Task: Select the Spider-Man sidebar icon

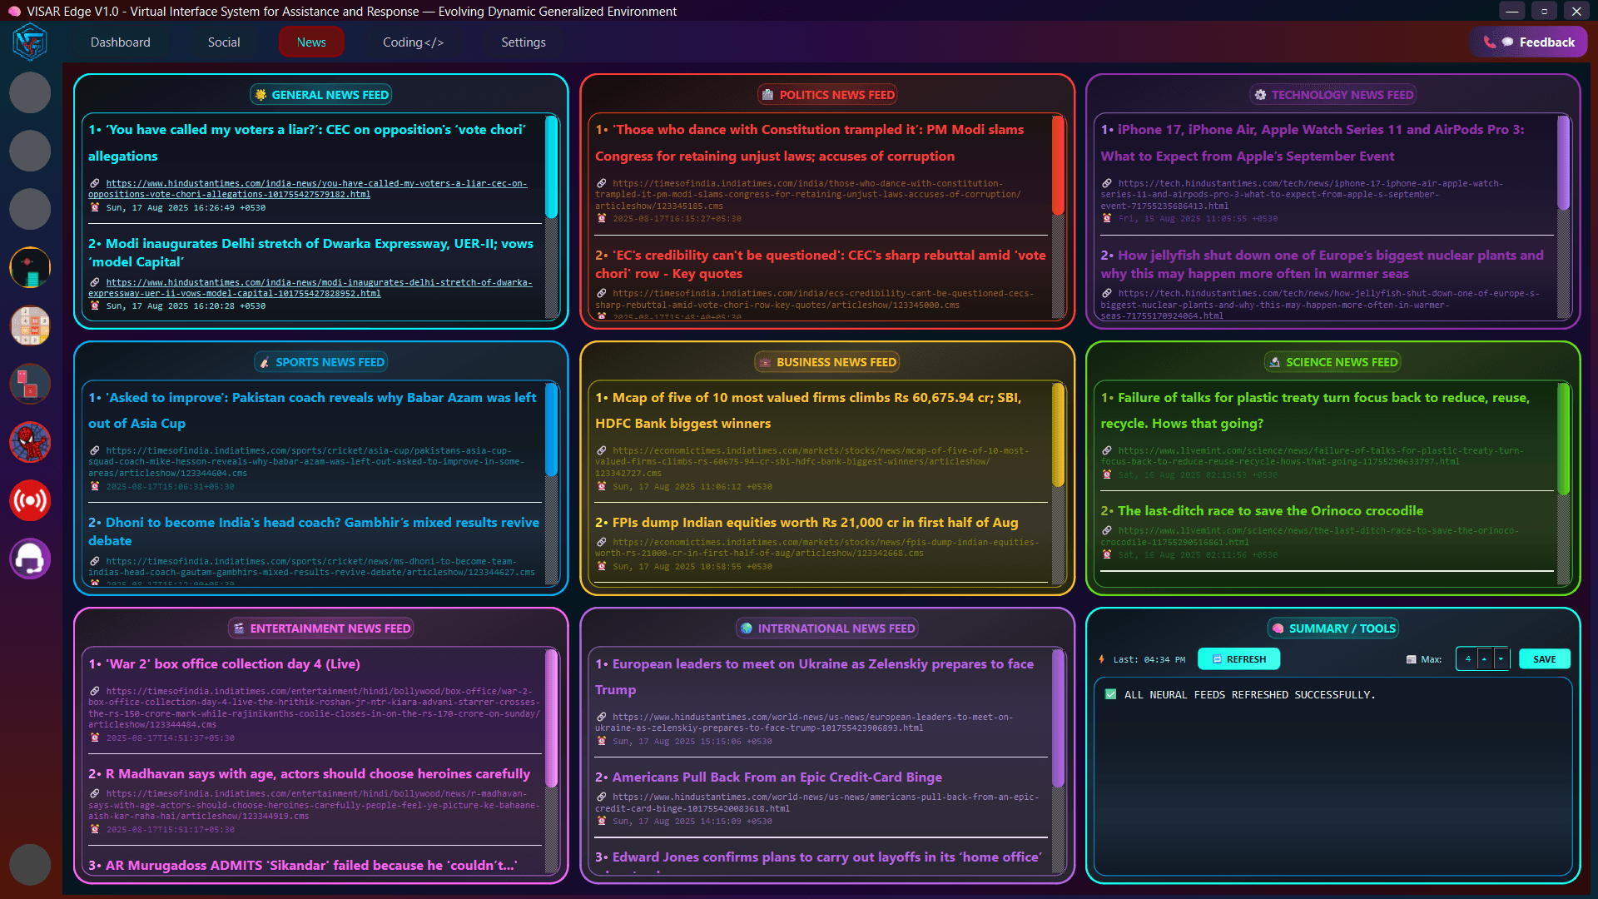Action: [30, 442]
